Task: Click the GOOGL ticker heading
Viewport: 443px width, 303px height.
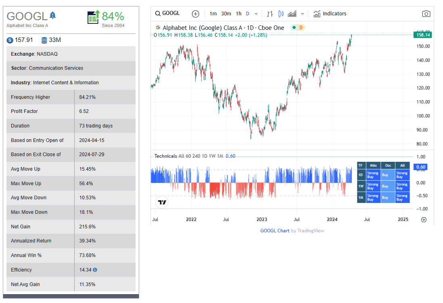Action: pos(27,17)
